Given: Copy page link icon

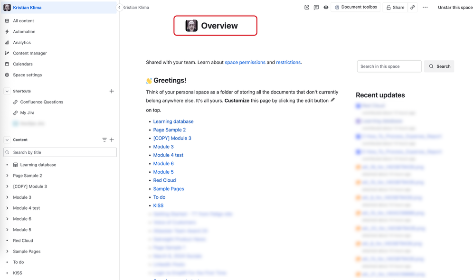Looking at the screenshot, I should [413, 7].
